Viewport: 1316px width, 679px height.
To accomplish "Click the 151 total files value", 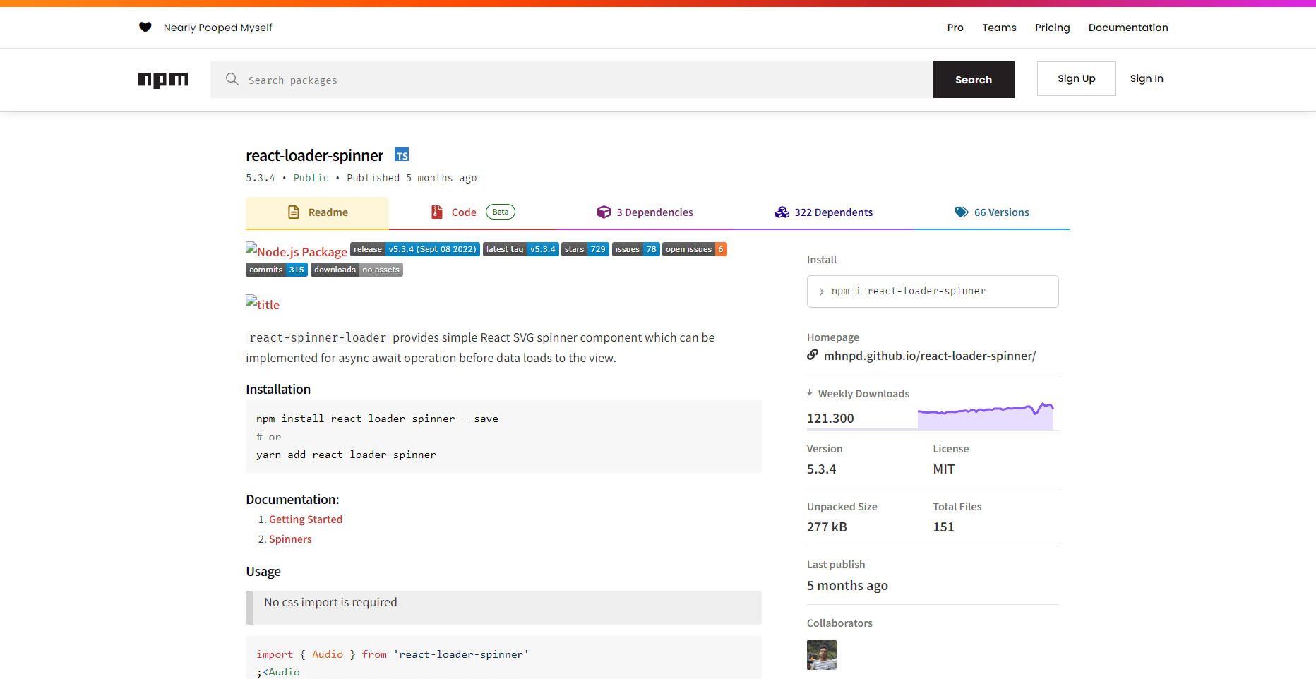I will (943, 527).
